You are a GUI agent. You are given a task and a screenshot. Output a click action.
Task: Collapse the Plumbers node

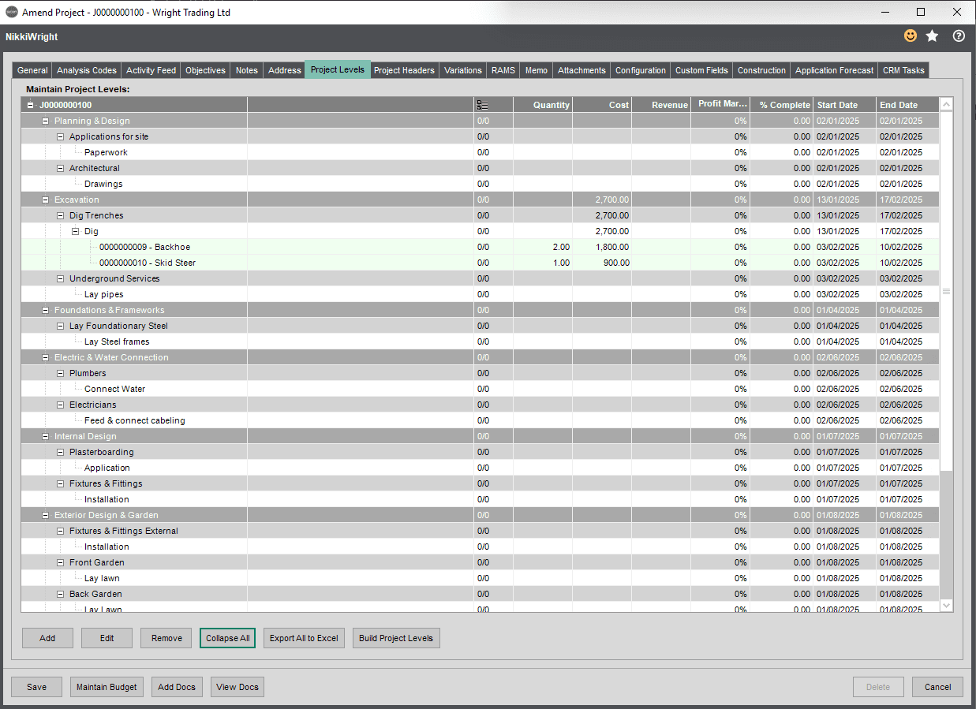pos(61,373)
